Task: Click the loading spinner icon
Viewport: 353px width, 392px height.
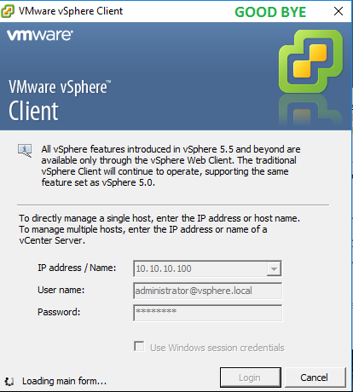Action: pyautogui.click(x=9, y=381)
